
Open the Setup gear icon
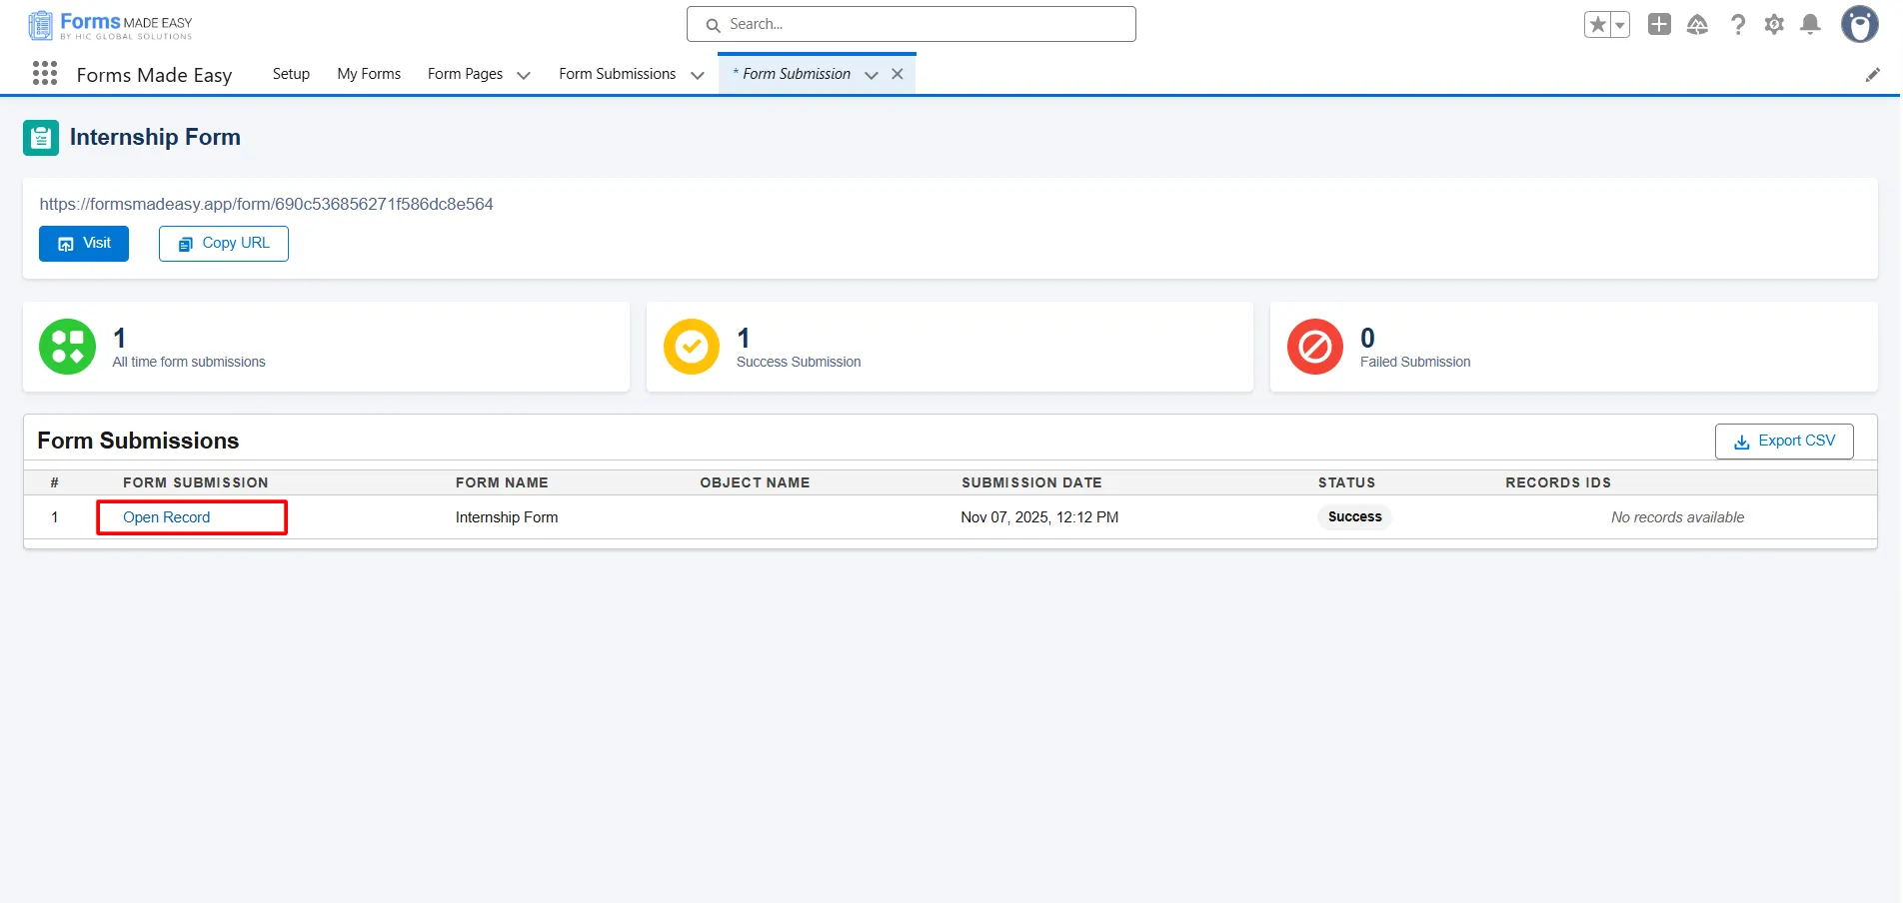(x=1774, y=25)
